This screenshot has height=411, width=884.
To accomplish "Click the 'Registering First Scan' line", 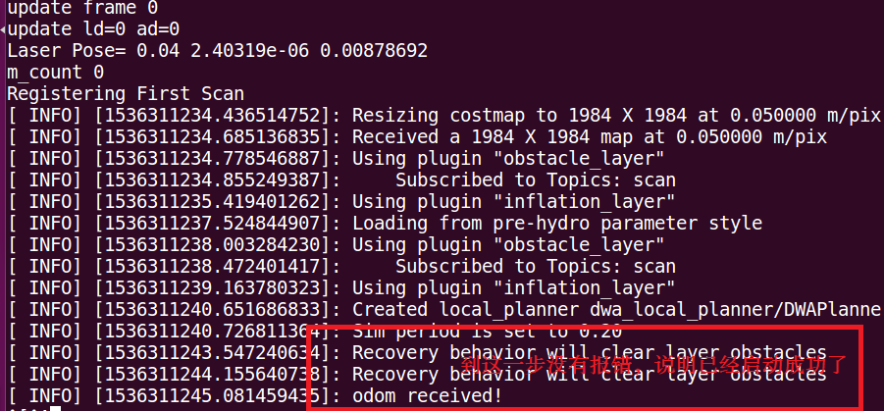I will click(126, 93).
